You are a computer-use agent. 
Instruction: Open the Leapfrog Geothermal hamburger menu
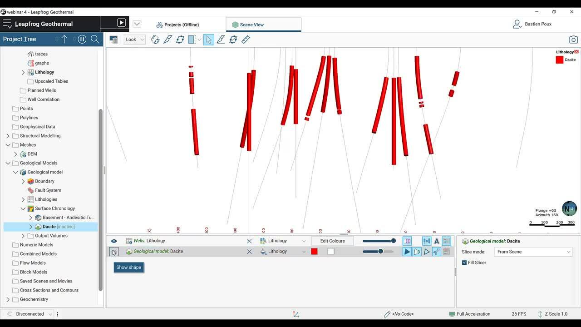[x=7, y=24]
